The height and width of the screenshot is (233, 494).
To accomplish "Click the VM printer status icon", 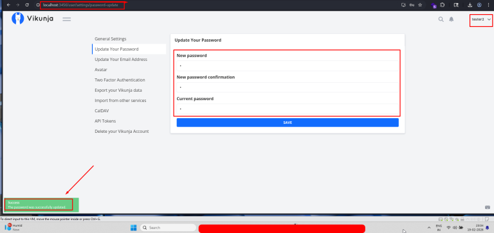I will pos(462,219).
